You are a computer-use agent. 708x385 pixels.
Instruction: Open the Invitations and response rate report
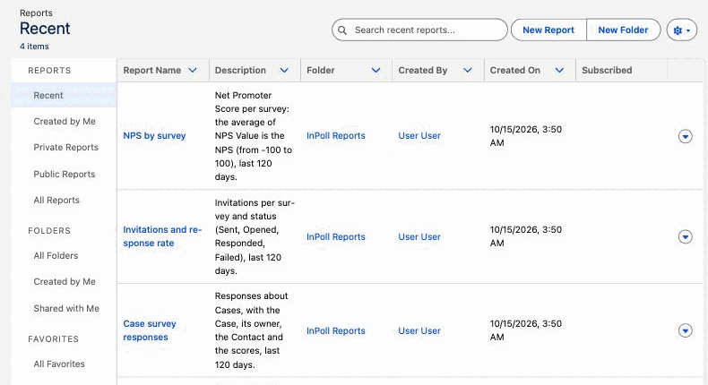pyautogui.click(x=162, y=236)
